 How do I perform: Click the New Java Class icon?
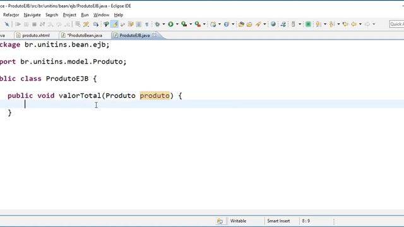tap(227, 24)
